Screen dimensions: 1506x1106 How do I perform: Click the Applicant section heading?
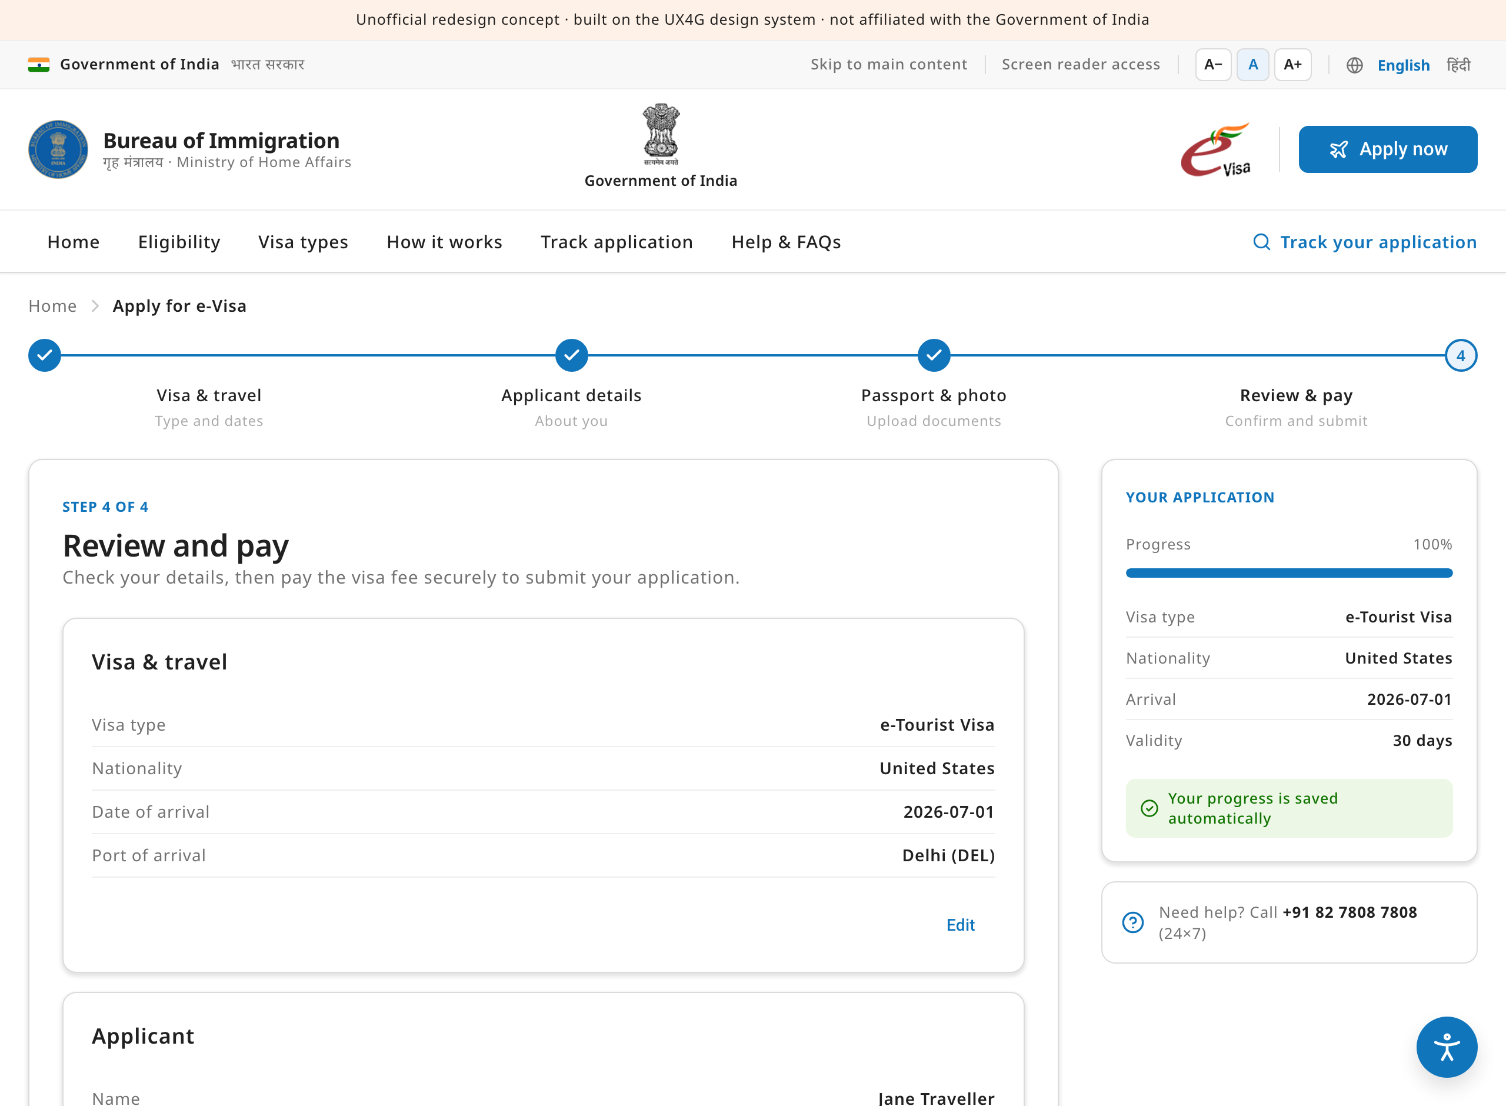tap(143, 1036)
